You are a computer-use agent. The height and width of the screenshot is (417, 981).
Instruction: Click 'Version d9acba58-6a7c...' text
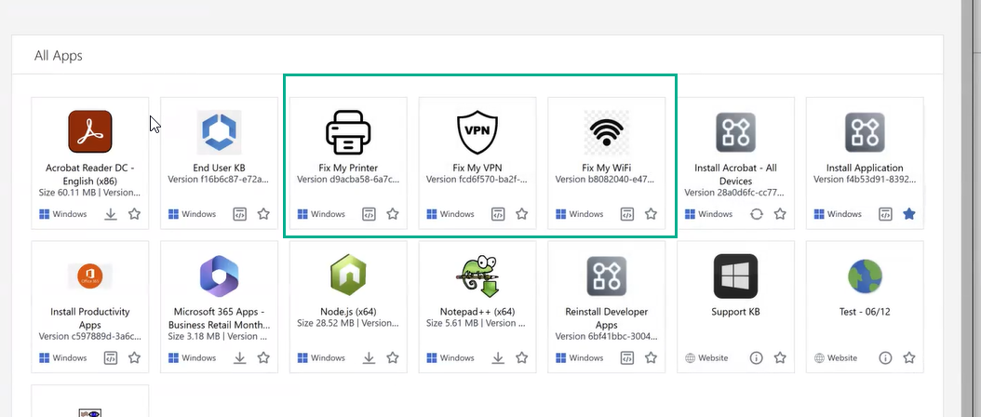click(348, 179)
